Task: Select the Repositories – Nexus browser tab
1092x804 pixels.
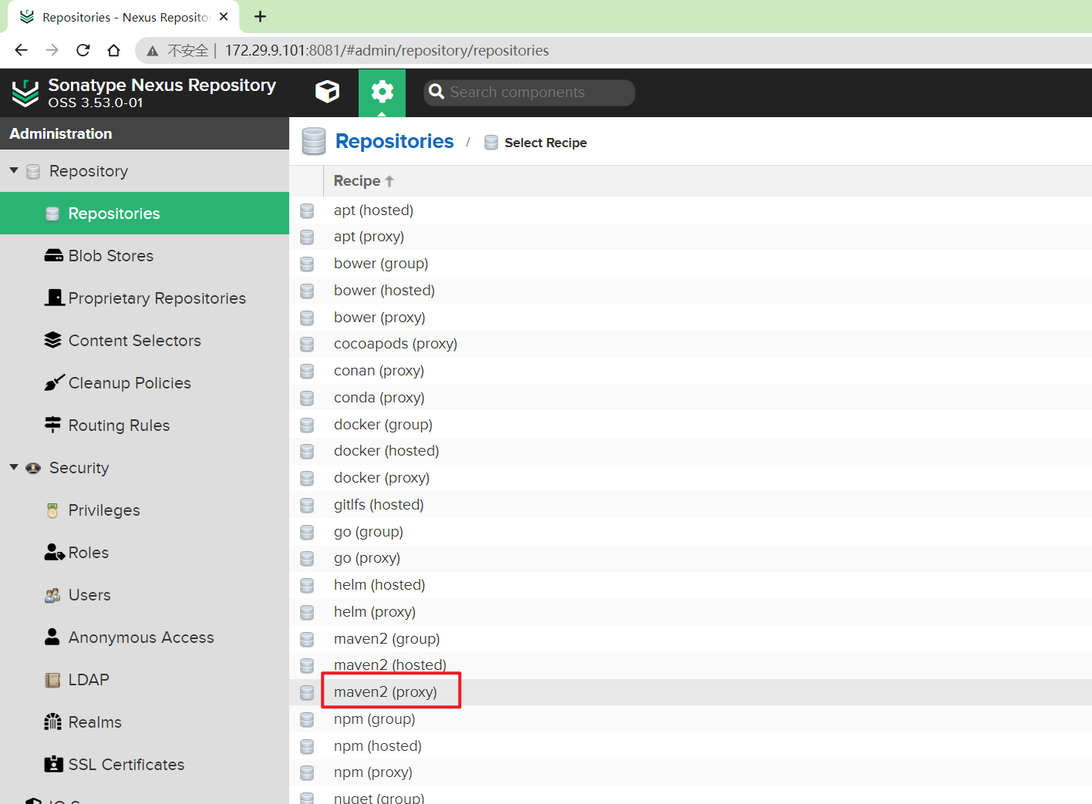Action: pyautogui.click(x=123, y=17)
